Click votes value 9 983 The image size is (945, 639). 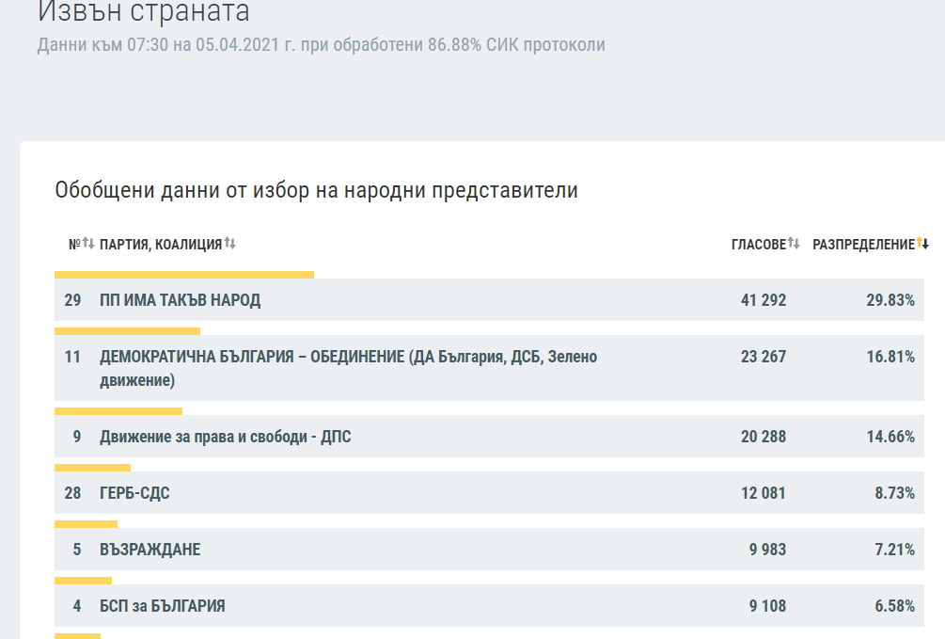tap(768, 549)
